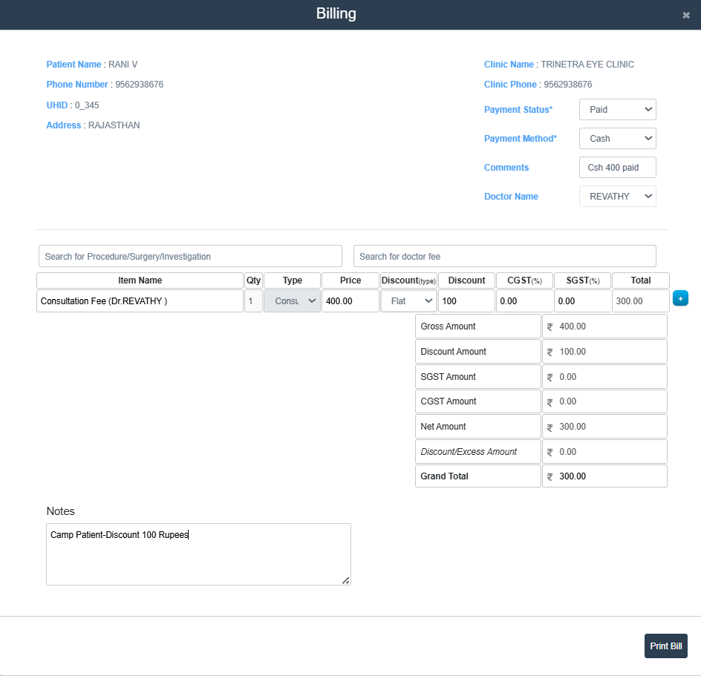
Task: Click the Item Name consultation fee field
Action: [x=140, y=301]
